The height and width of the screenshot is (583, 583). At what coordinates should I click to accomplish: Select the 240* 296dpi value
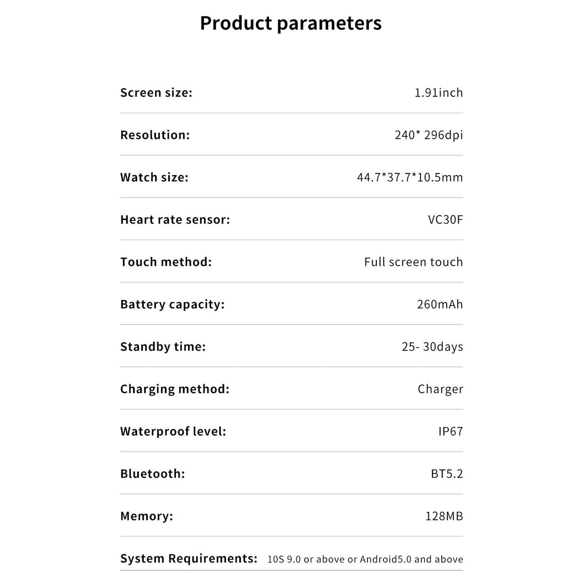428,135
